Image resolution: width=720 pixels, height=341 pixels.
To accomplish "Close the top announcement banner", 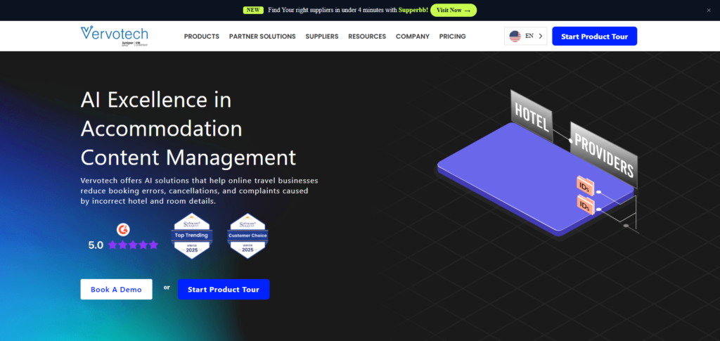I will 709,10.
